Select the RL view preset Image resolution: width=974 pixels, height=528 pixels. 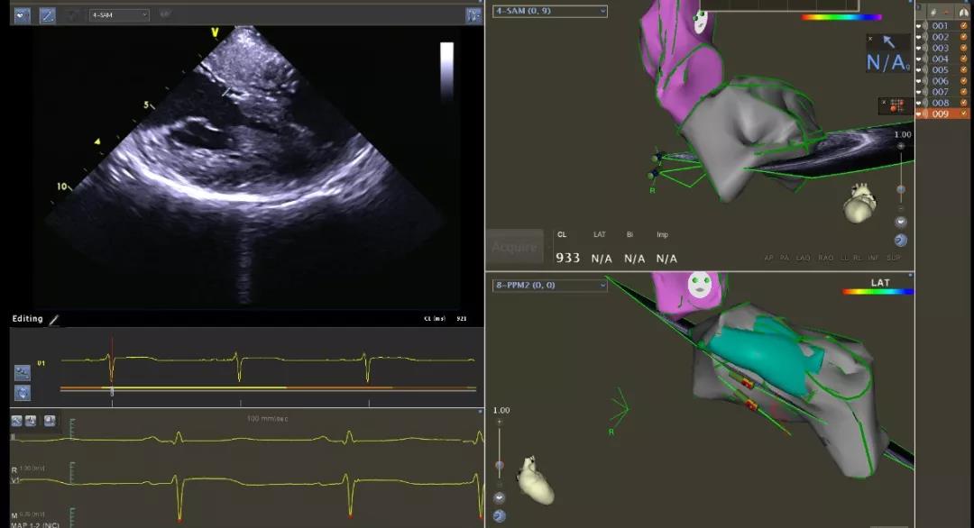(858, 258)
